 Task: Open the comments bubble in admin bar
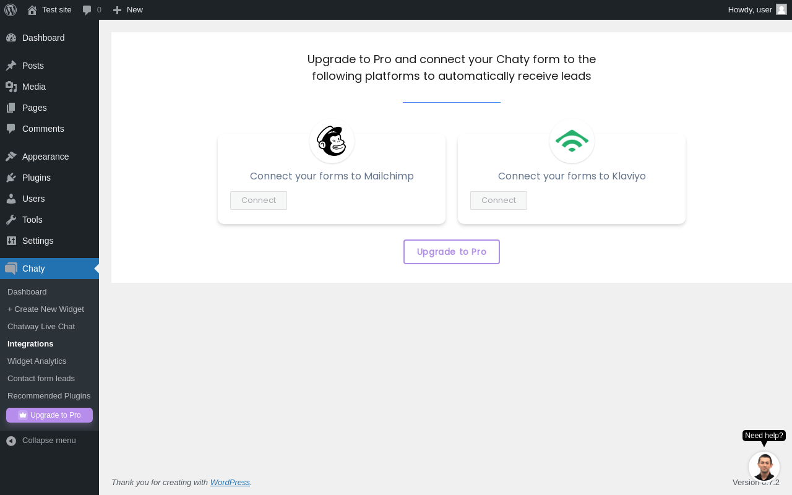(92, 10)
